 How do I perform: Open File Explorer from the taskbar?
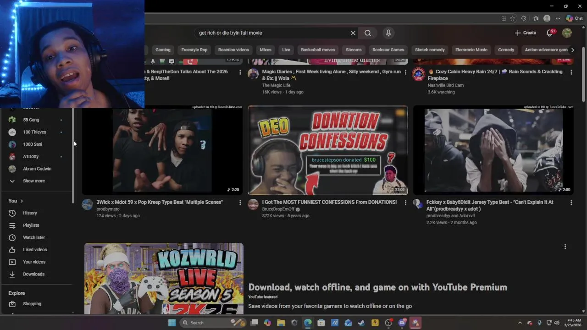tap(281, 323)
